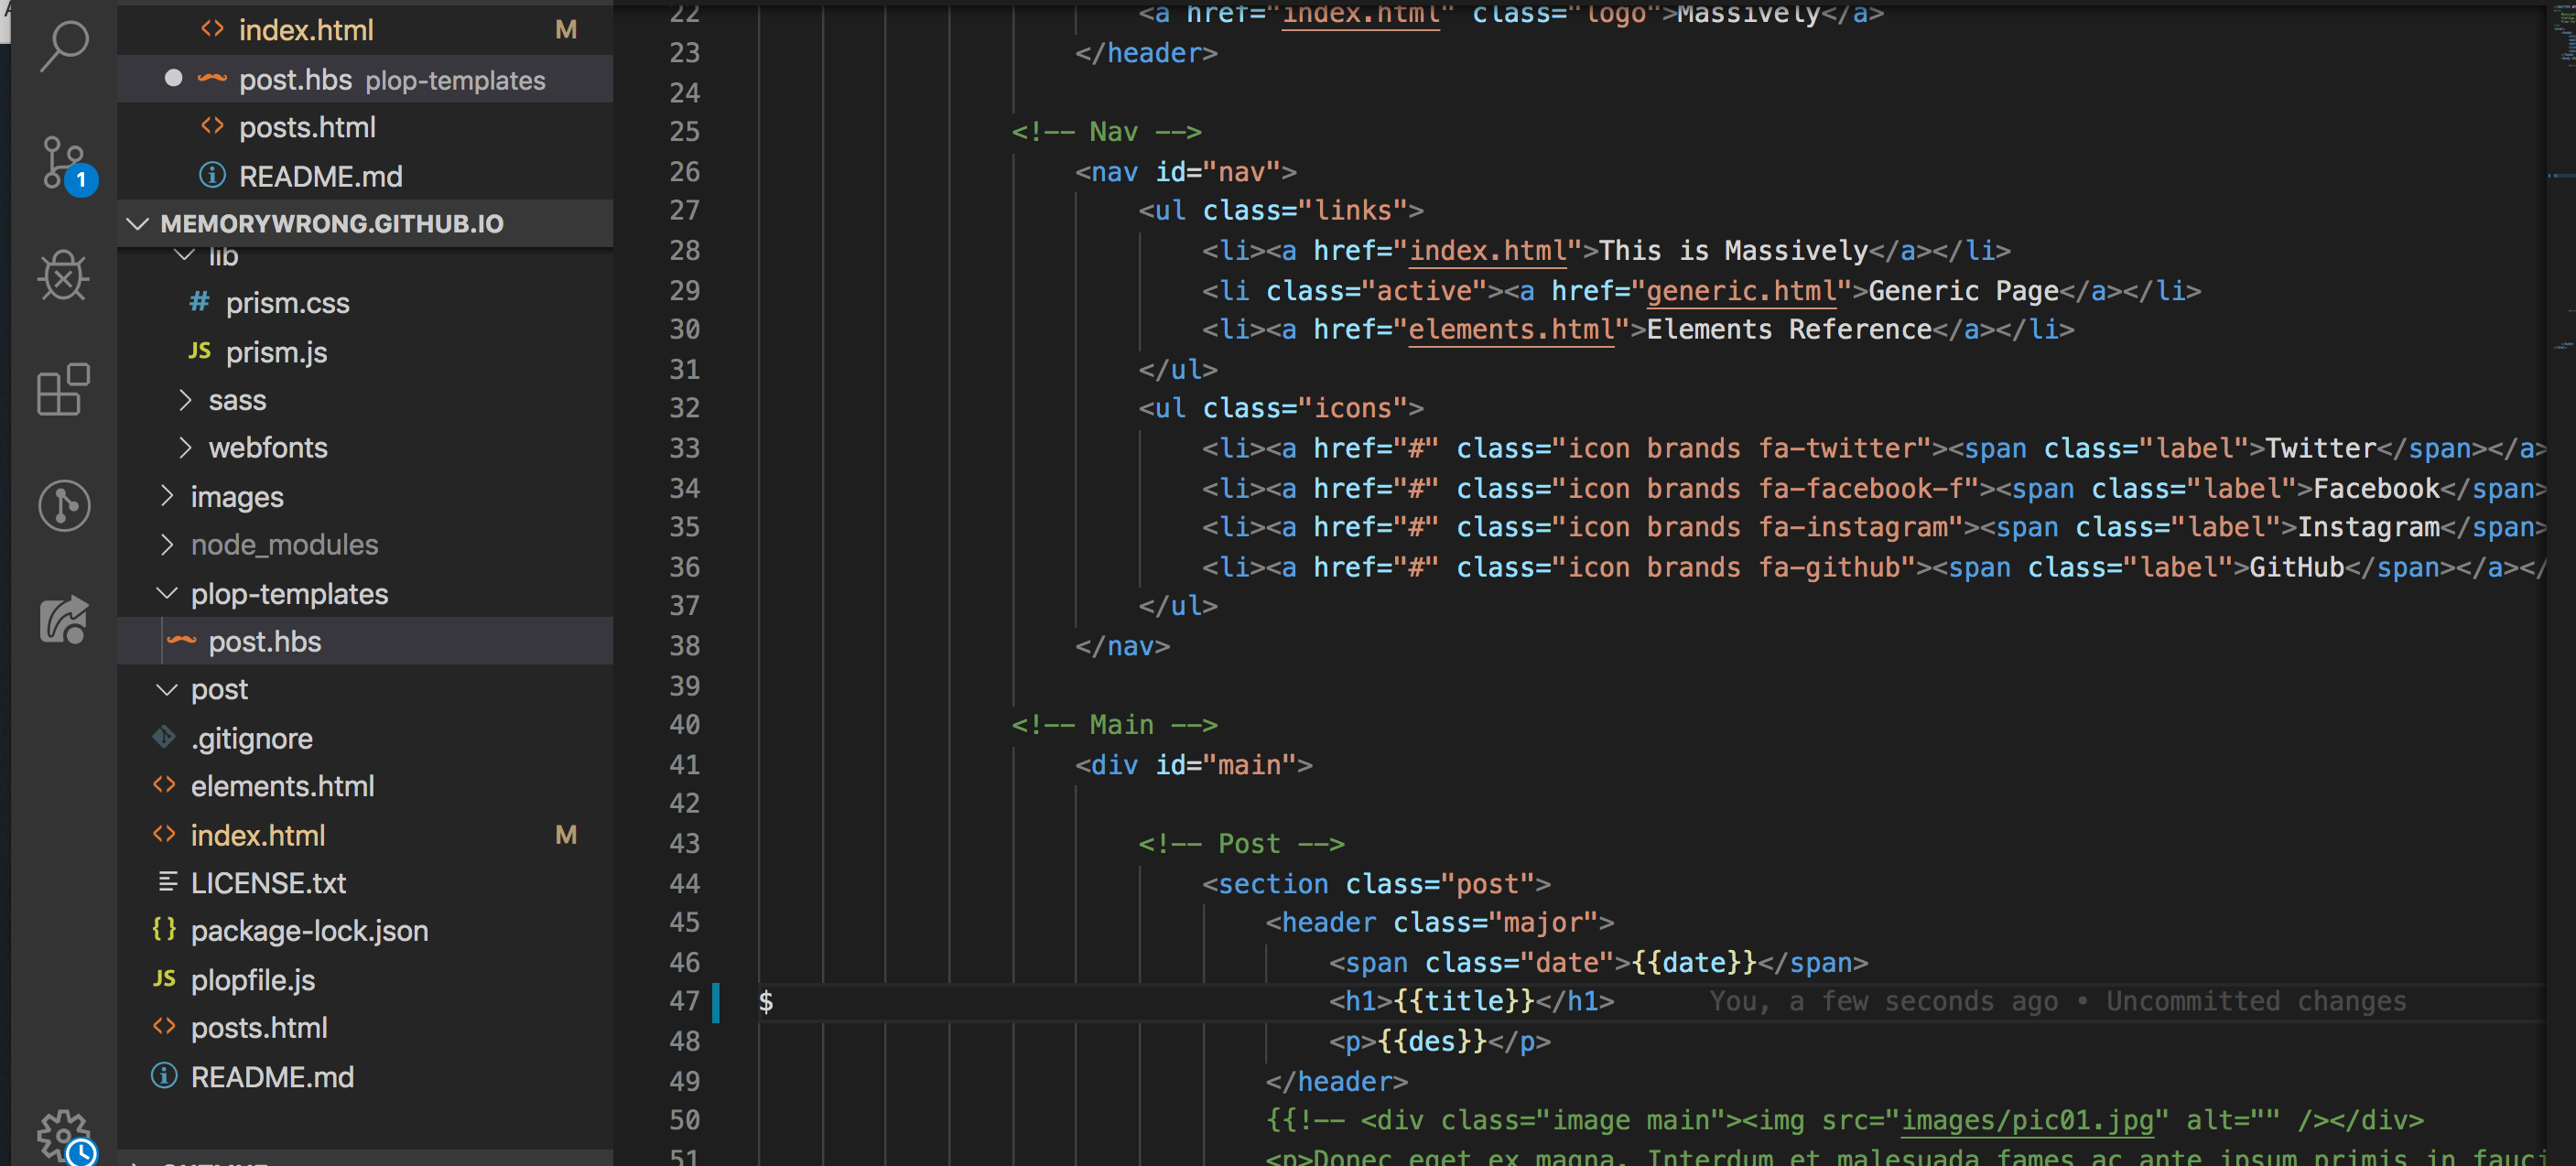Screen dimensions: 2576x1166
Task: Click the index.html link on line 28
Action: point(1487,250)
